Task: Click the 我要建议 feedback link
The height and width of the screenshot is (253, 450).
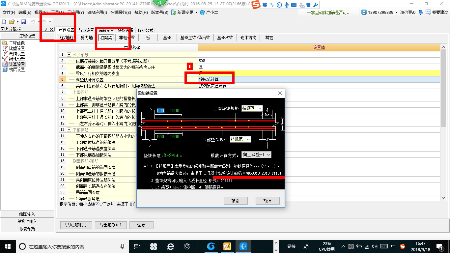Action: click(x=437, y=13)
